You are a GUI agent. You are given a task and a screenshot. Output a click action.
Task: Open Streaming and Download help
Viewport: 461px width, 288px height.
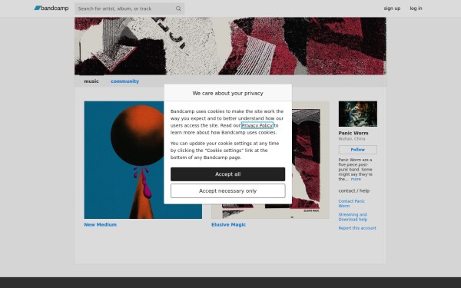pyautogui.click(x=353, y=217)
